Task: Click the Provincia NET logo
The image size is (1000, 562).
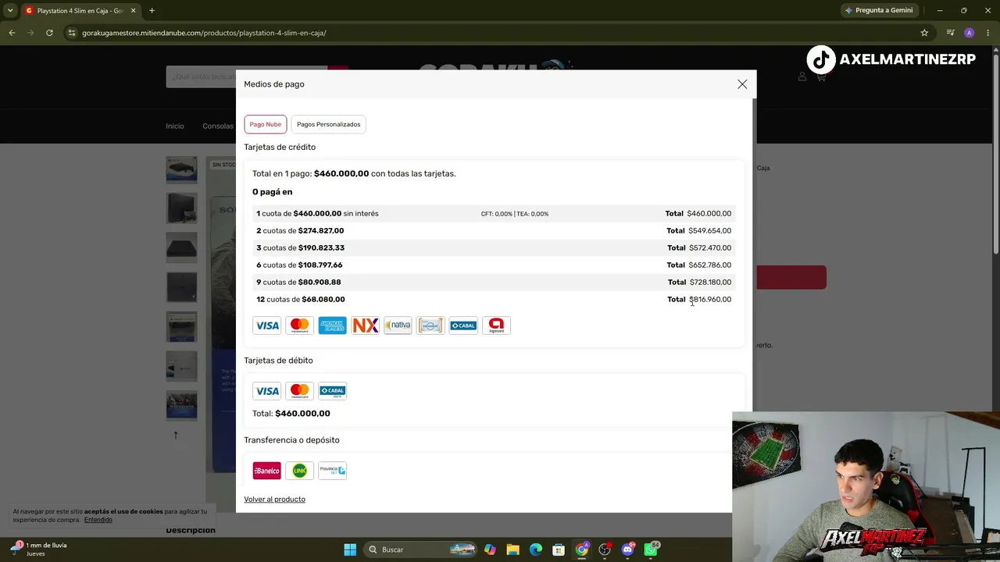Action: click(x=332, y=471)
